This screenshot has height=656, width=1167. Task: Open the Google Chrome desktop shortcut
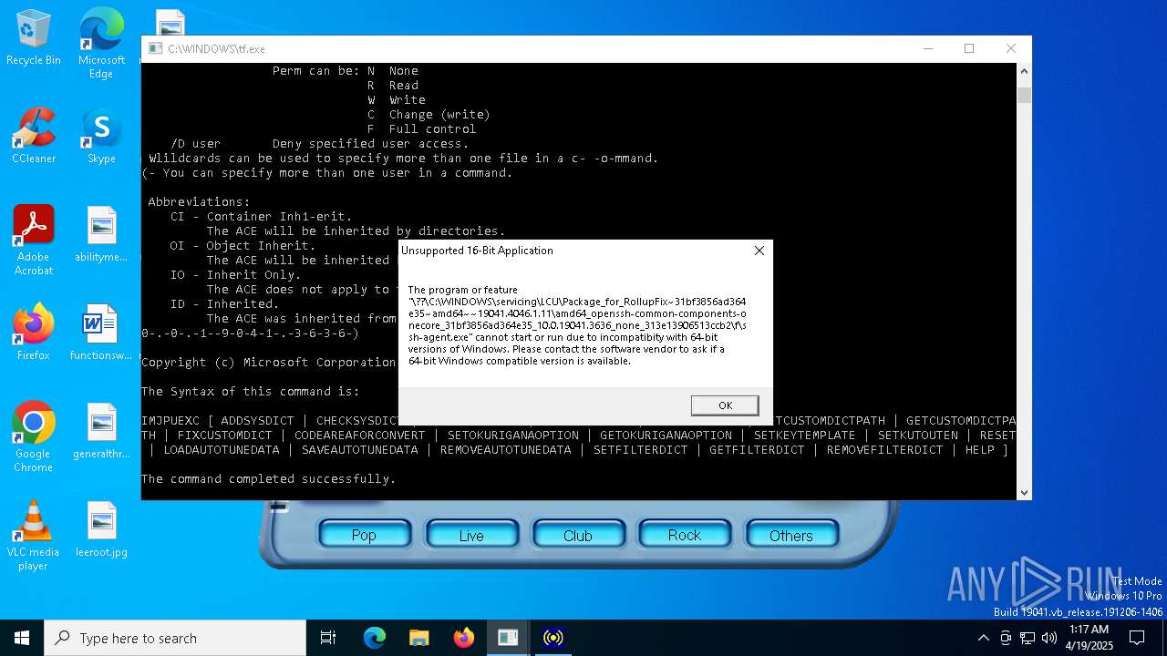[x=34, y=437]
